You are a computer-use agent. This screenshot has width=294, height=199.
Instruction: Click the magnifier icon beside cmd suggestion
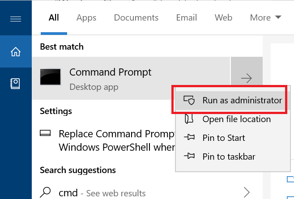(x=45, y=192)
